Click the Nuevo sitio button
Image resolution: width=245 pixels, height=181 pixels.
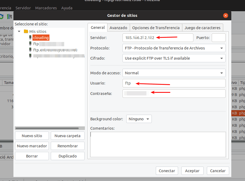[x=32, y=136]
